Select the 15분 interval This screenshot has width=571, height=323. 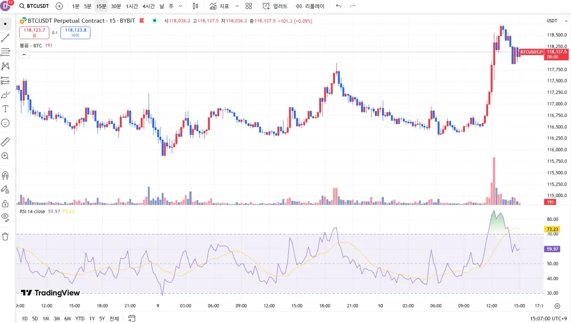pos(101,6)
